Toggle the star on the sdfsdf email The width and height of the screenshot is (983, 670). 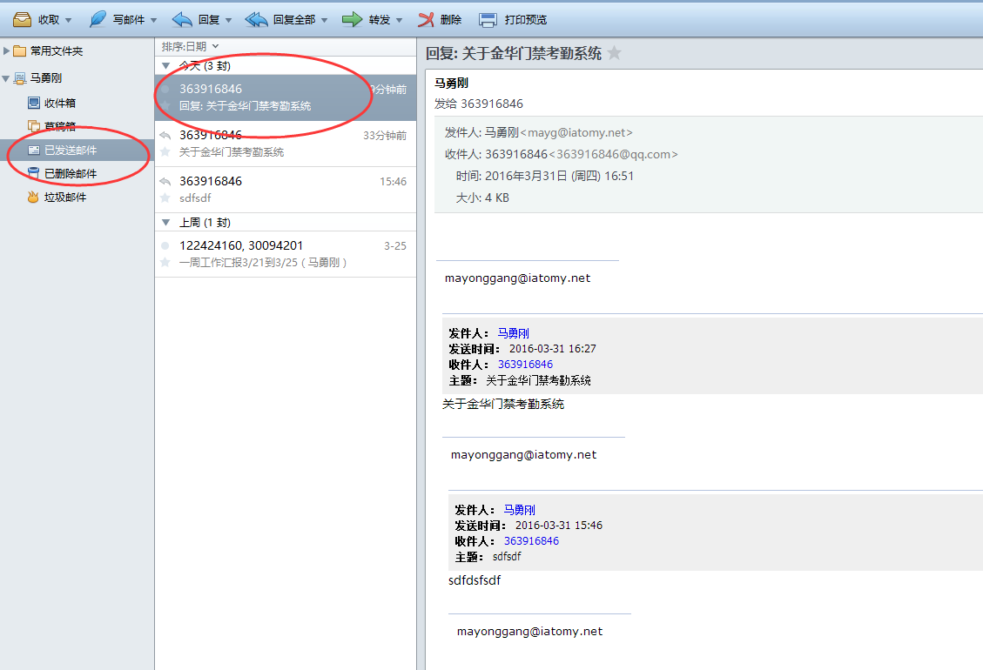[165, 198]
